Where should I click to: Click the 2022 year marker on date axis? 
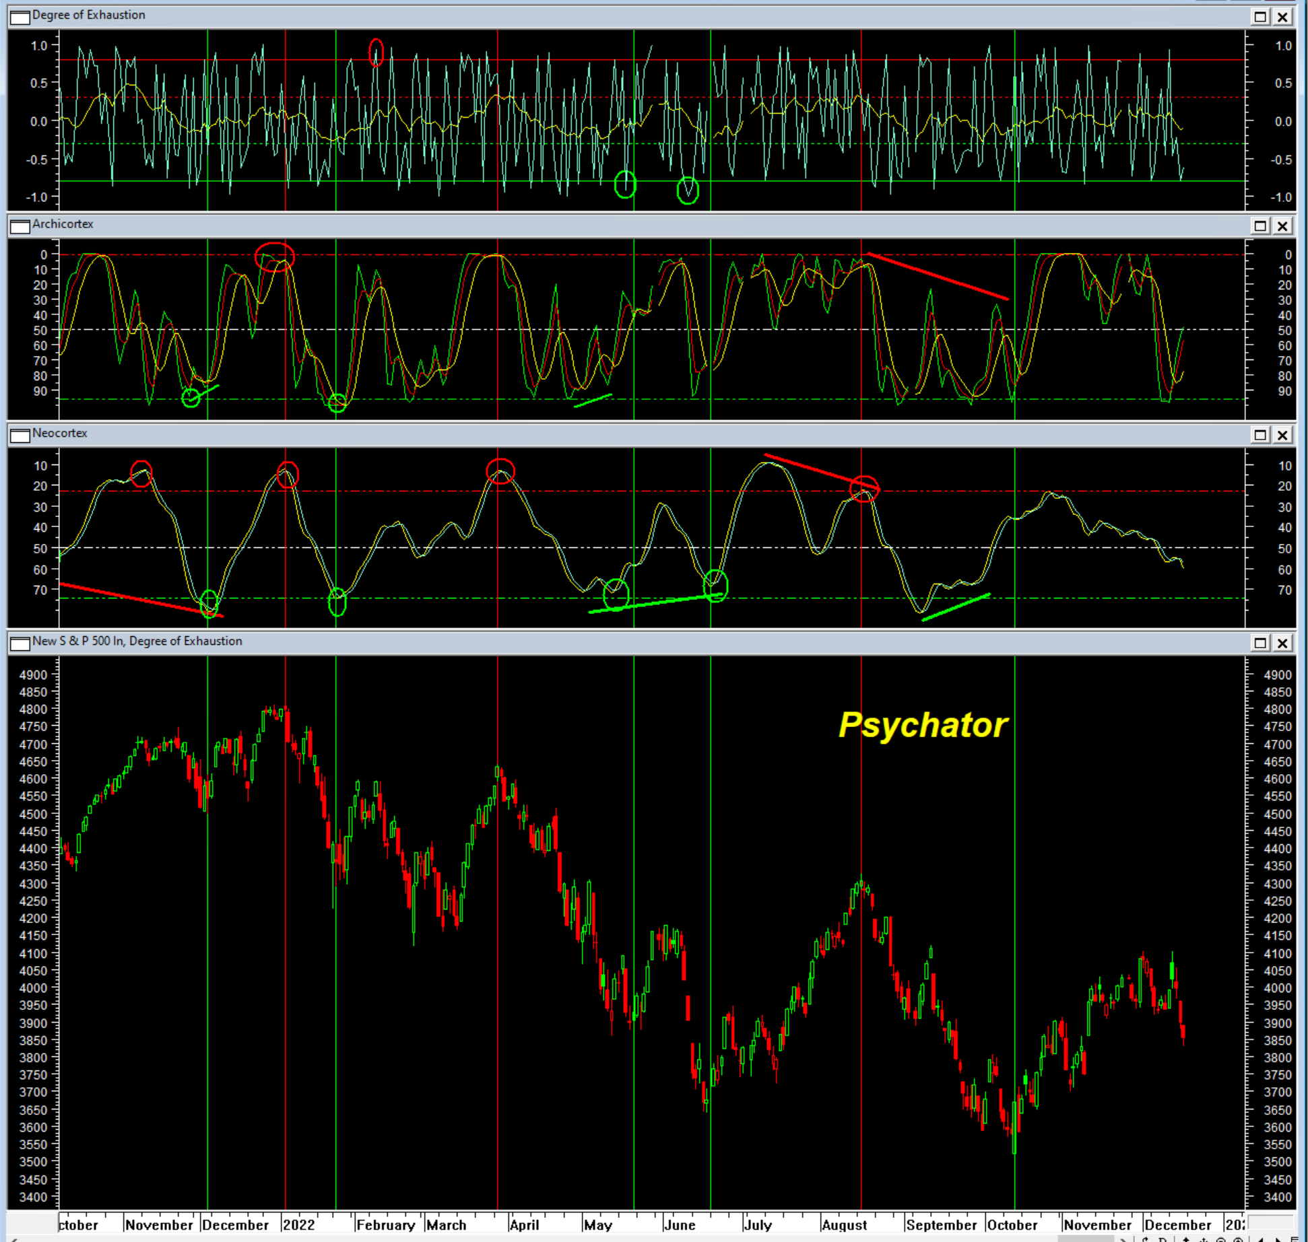coord(299,1224)
